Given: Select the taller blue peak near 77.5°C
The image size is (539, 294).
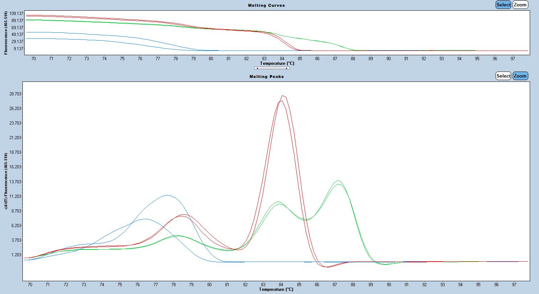Looking at the screenshot, I should pos(167,195).
